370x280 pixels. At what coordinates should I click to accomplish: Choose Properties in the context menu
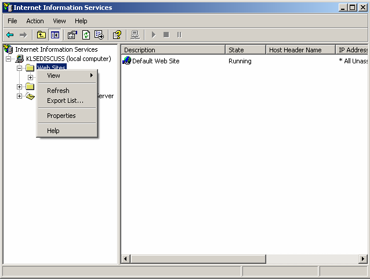pyautogui.click(x=61, y=116)
